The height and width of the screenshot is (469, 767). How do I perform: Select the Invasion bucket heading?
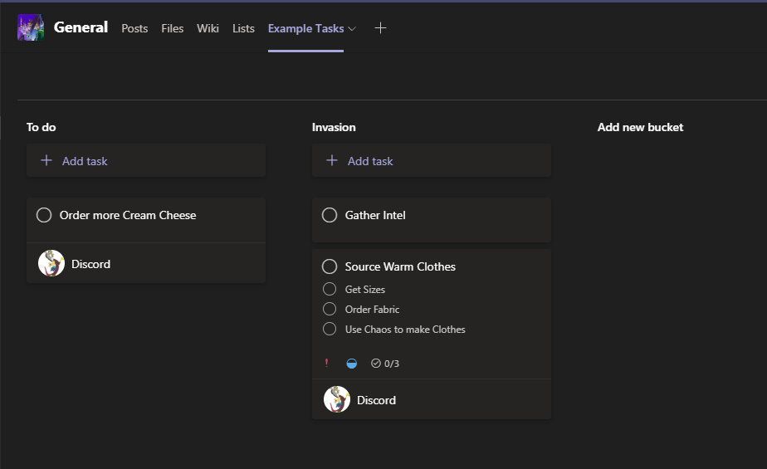(x=334, y=127)
